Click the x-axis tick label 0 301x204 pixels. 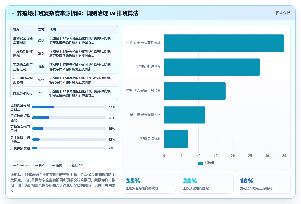pyautogui.click(x=164, y=156)
